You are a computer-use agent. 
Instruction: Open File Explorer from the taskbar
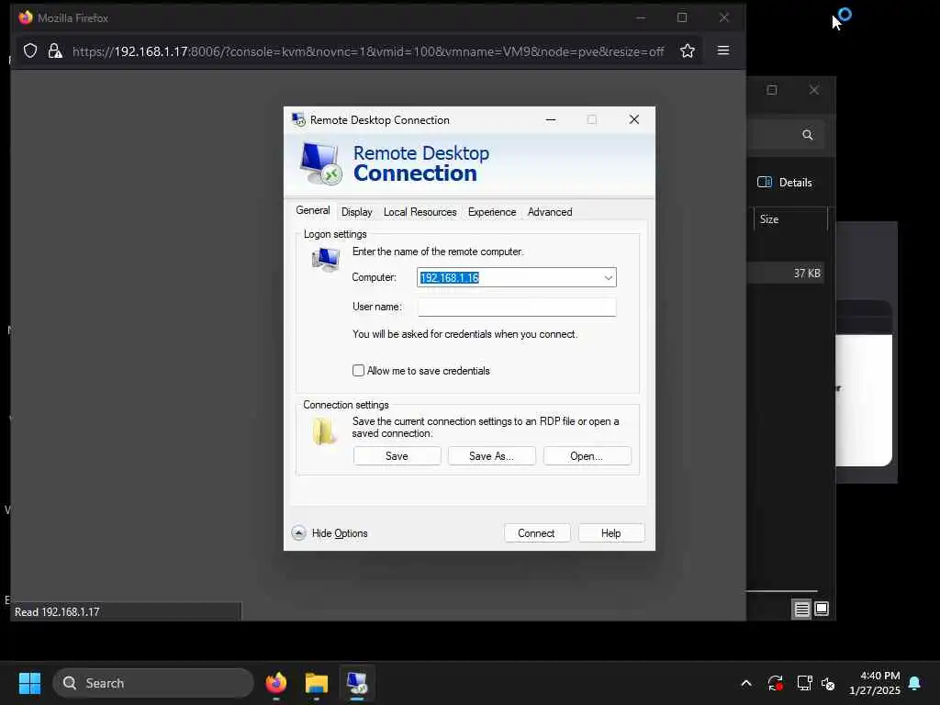coord(316,683)
